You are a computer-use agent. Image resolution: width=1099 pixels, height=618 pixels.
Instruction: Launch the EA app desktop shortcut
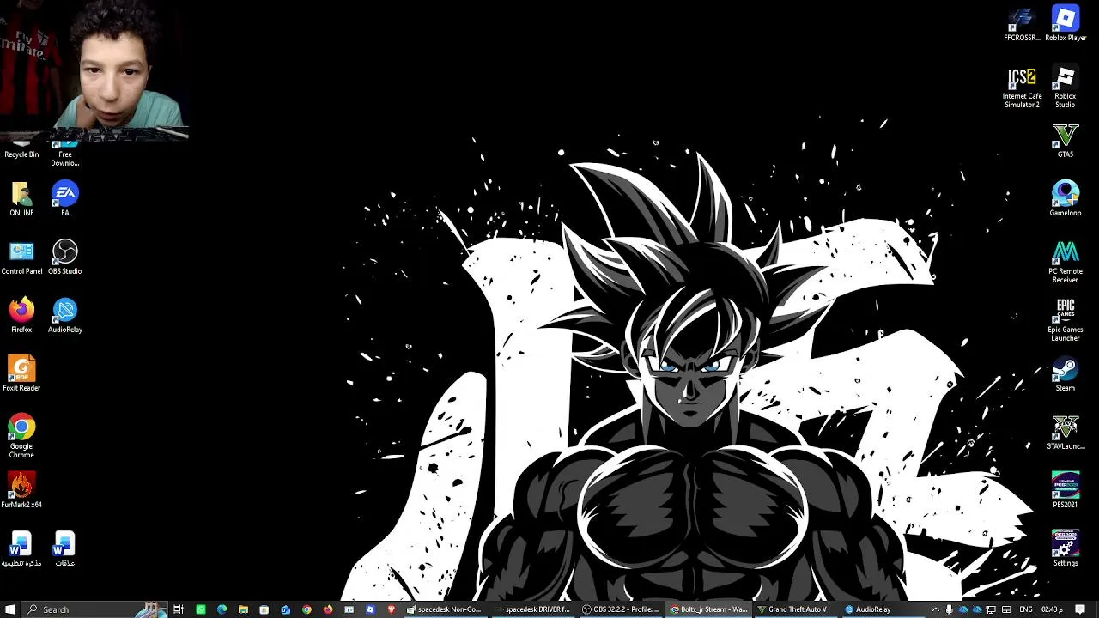click(x=64, y=199)
